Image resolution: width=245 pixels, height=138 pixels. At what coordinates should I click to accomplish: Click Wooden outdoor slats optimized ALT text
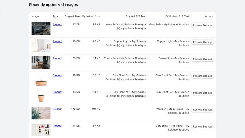(x=173, y=111)
